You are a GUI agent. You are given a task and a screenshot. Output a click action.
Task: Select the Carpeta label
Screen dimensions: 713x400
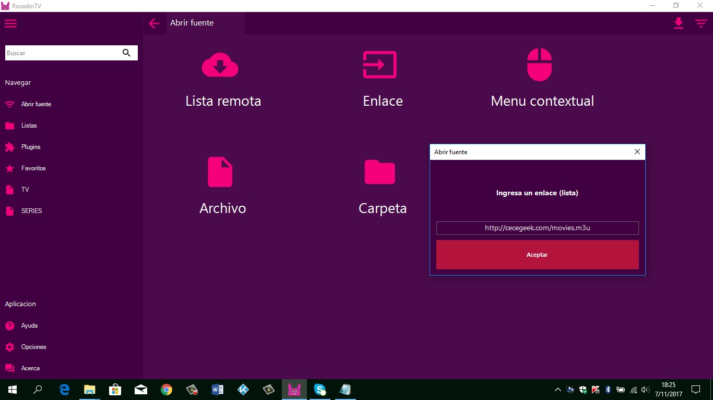tap(383, 208)
